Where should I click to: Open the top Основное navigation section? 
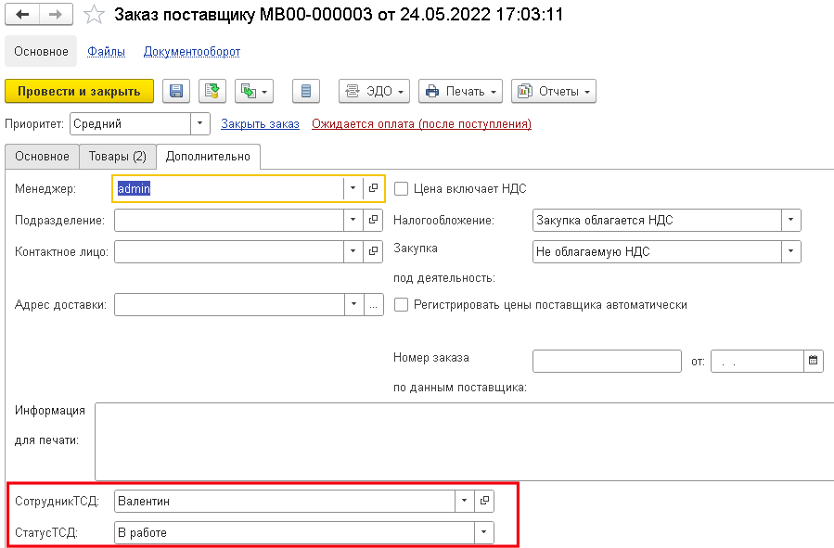click(x=41, y=52)
